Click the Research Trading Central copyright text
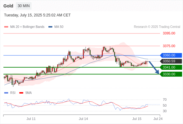This screenshot has width=183, height=124. pyautogui.click(x=157, y=27)
